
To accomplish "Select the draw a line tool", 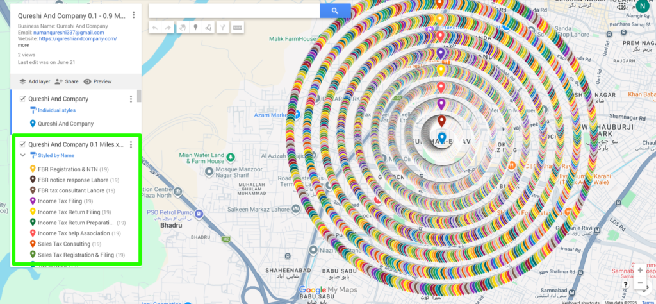I will coord(208,28).
